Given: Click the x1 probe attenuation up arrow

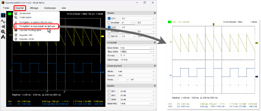Looking at the screenshot, I should [132, 22].
